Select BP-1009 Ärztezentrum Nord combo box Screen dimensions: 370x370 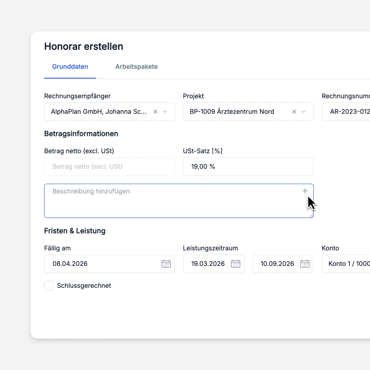click(248, 112)
